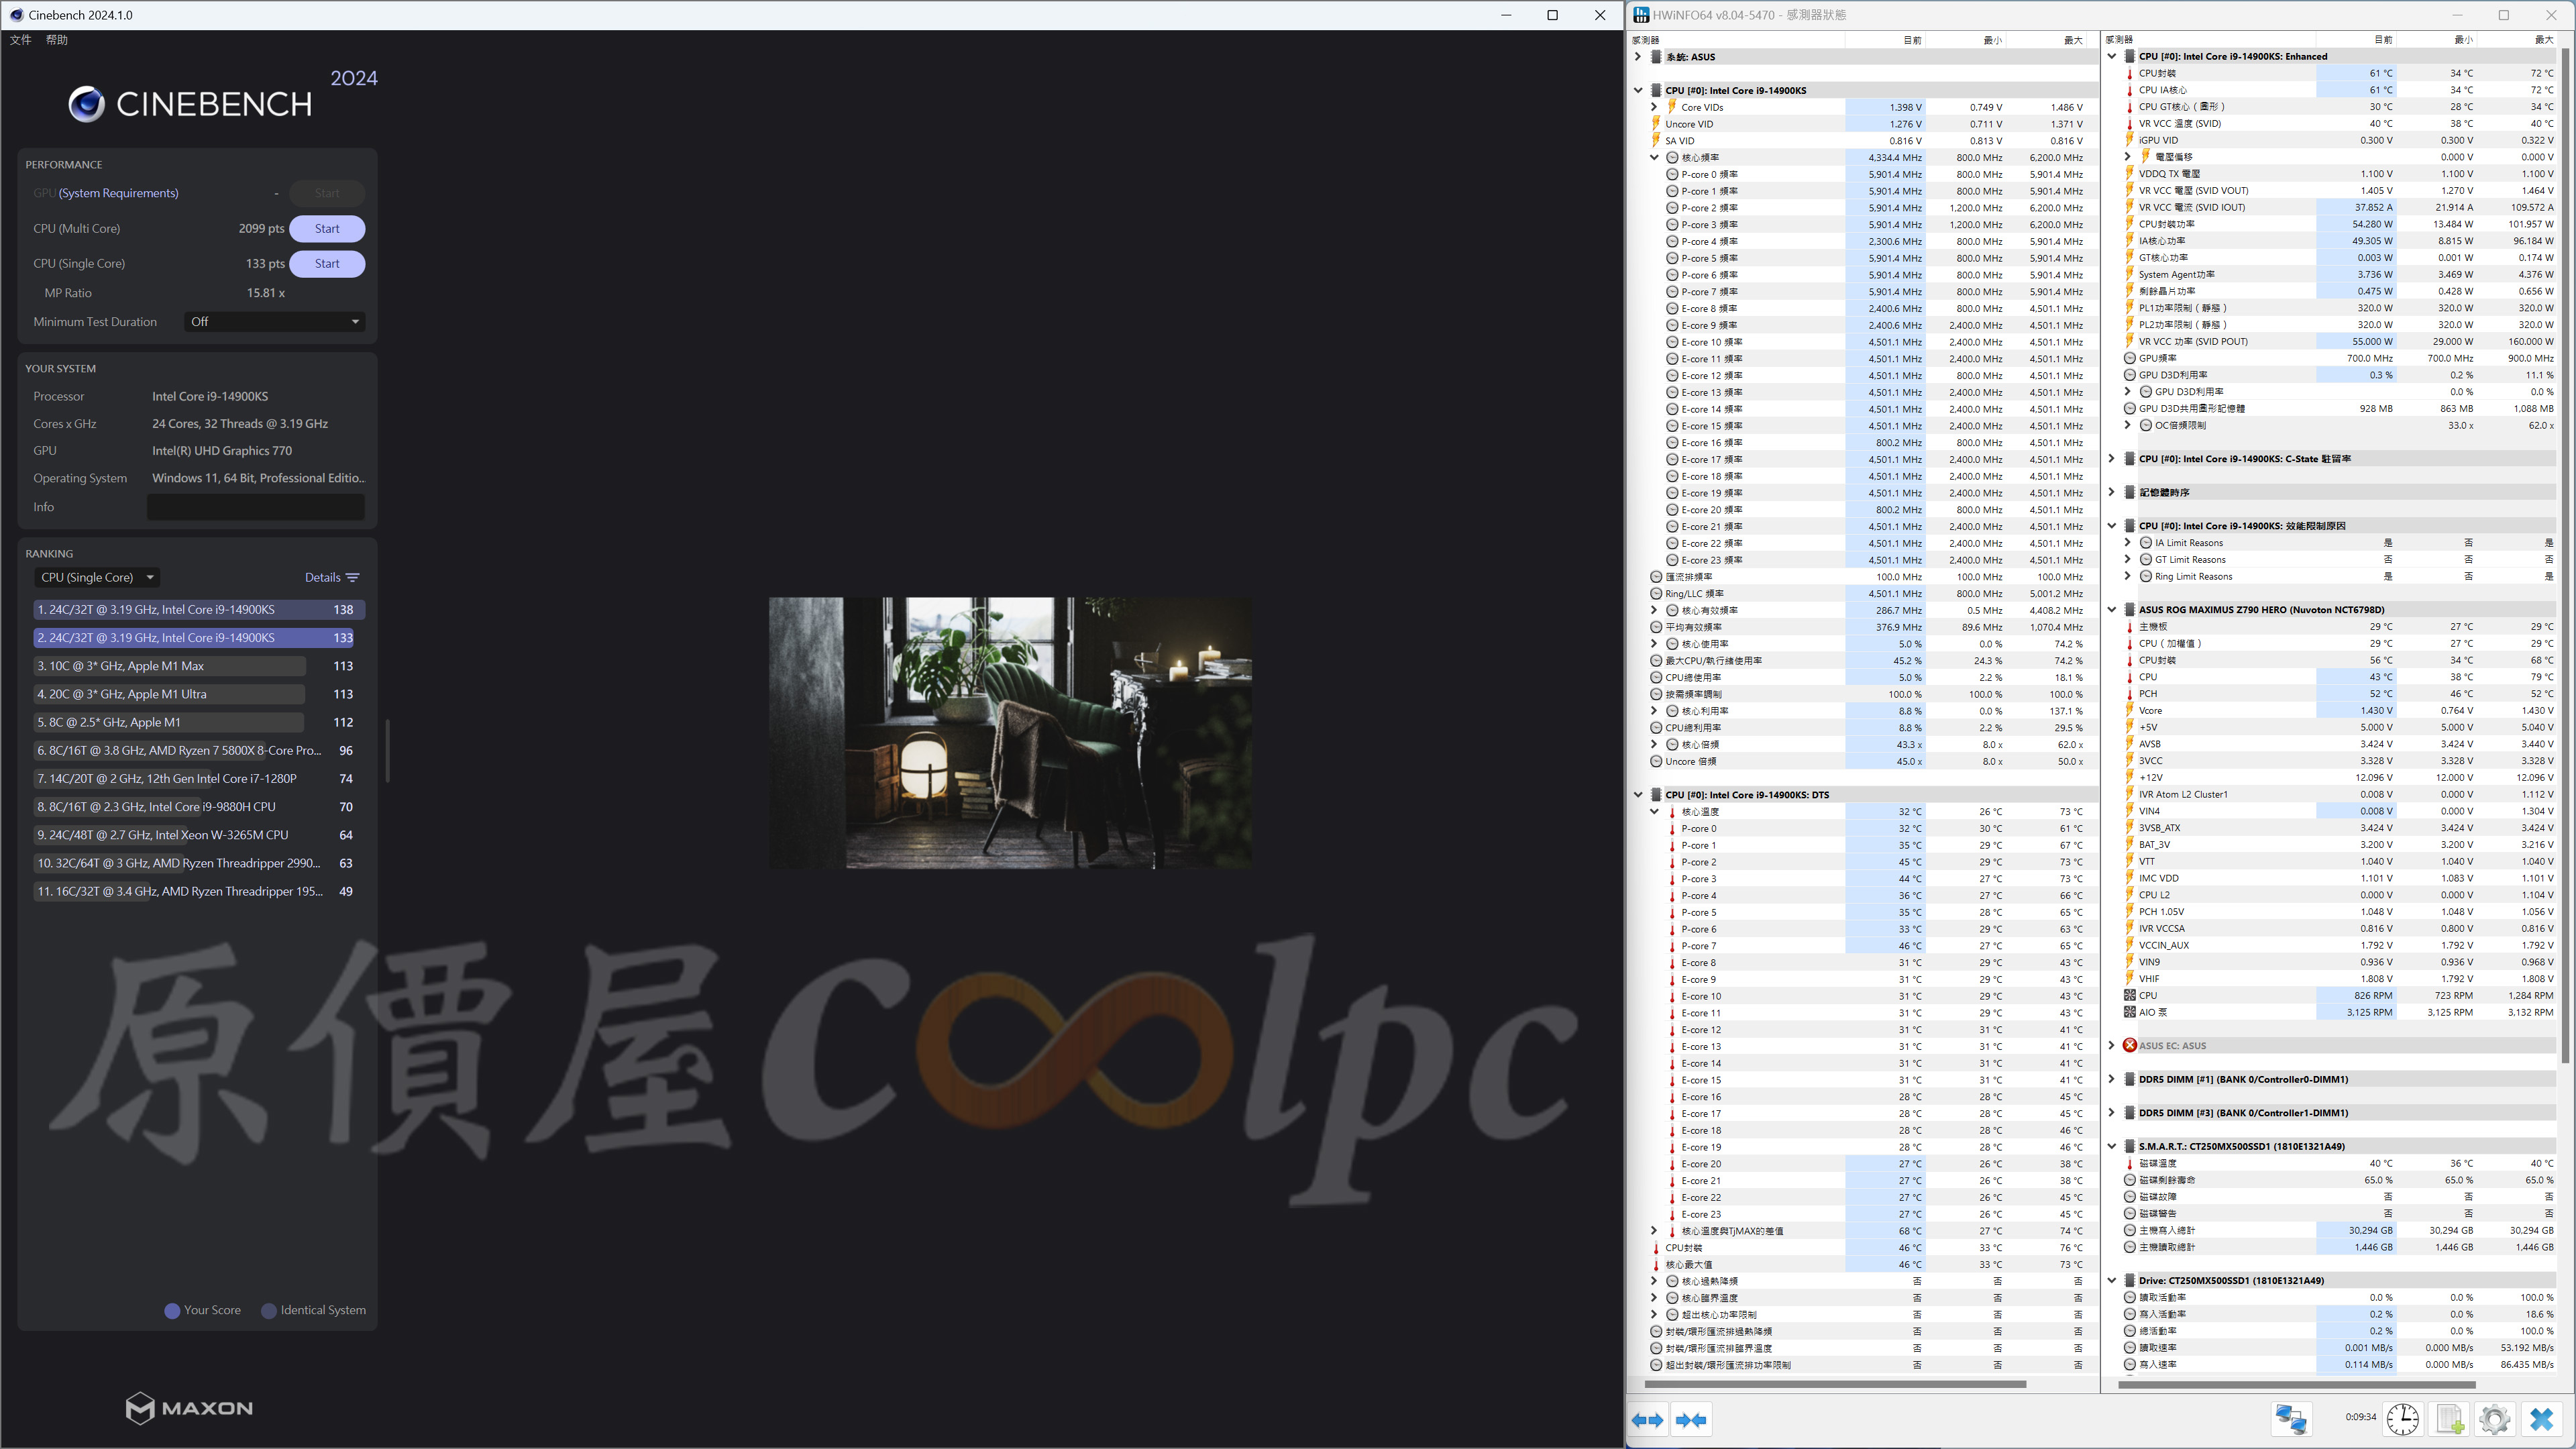Click the expand columns arrows icon in HWiNFO
The height and width of the screenshot is (1449, 2576).
point(1648,1419)
